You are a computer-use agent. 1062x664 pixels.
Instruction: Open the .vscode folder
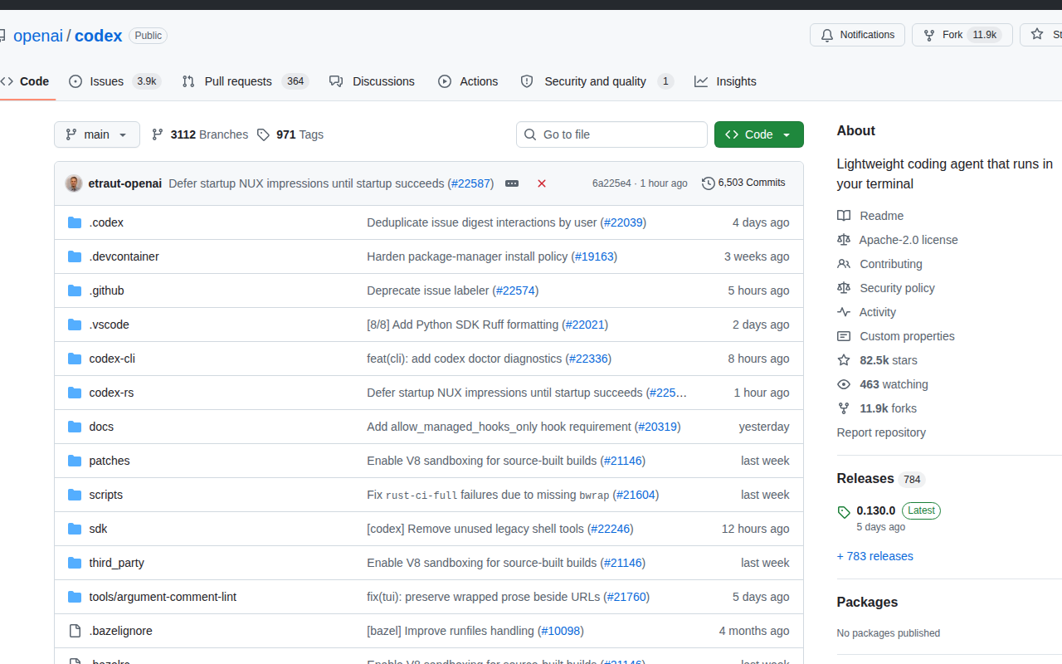pyautogui.click(x=110, y=325)
